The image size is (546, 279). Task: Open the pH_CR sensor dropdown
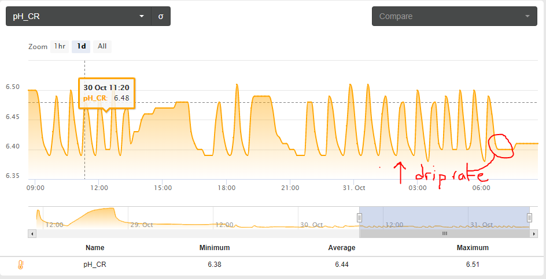79,16
